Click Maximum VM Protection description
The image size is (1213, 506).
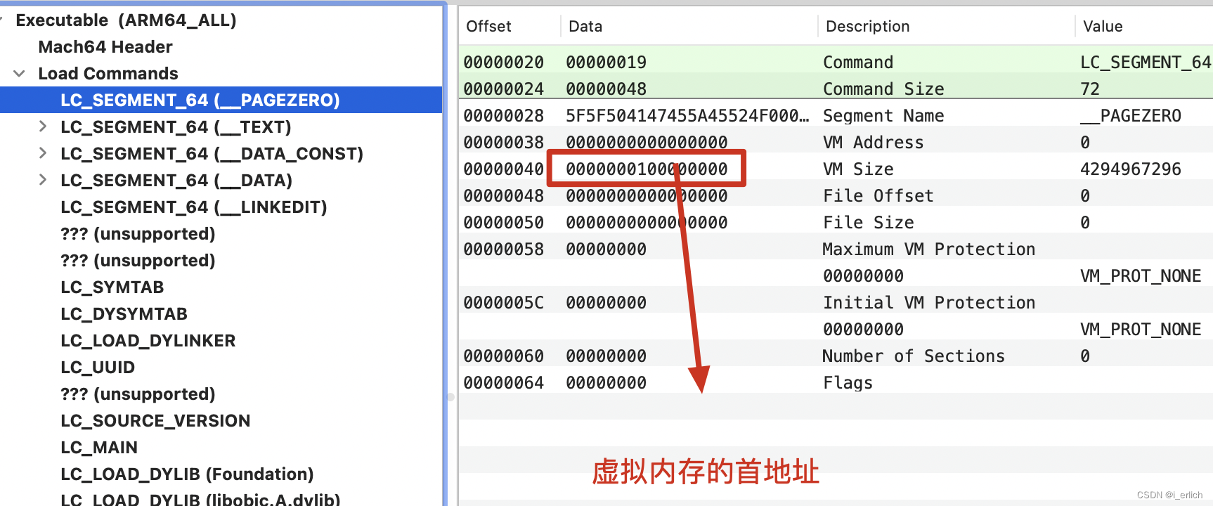point(929,249)
